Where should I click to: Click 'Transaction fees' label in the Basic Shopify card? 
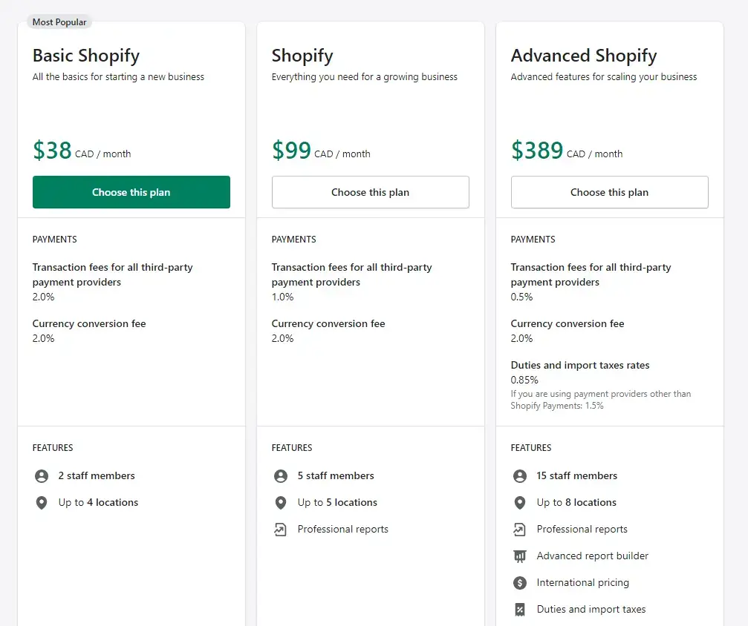click(x=113, y=274)
